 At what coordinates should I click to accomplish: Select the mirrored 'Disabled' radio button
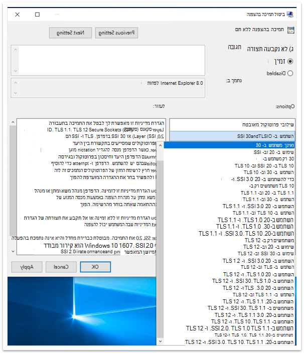(290, 73)
